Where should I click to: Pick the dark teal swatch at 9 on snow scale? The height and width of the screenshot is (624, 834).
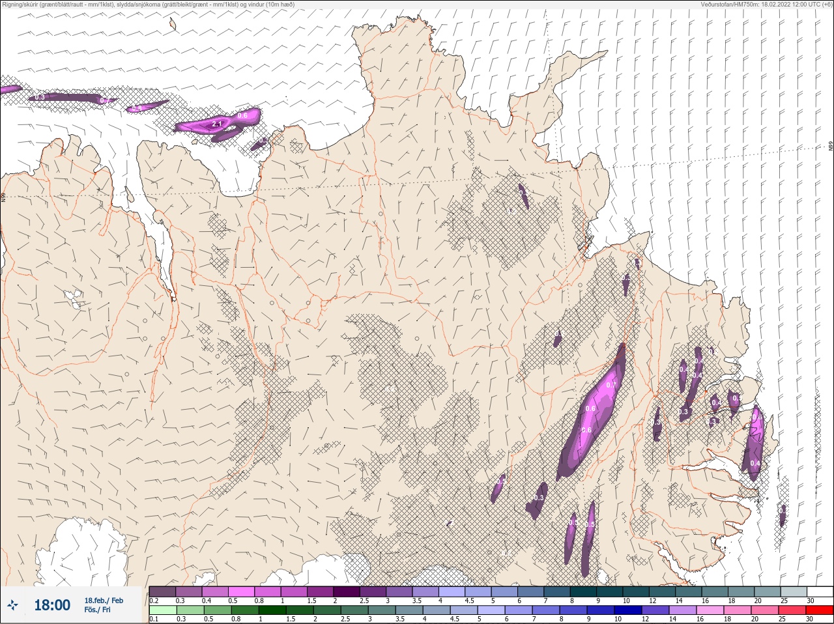coord(610,591)
